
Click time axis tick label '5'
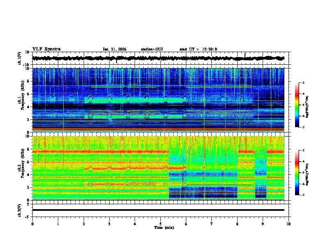click(160, 224)
